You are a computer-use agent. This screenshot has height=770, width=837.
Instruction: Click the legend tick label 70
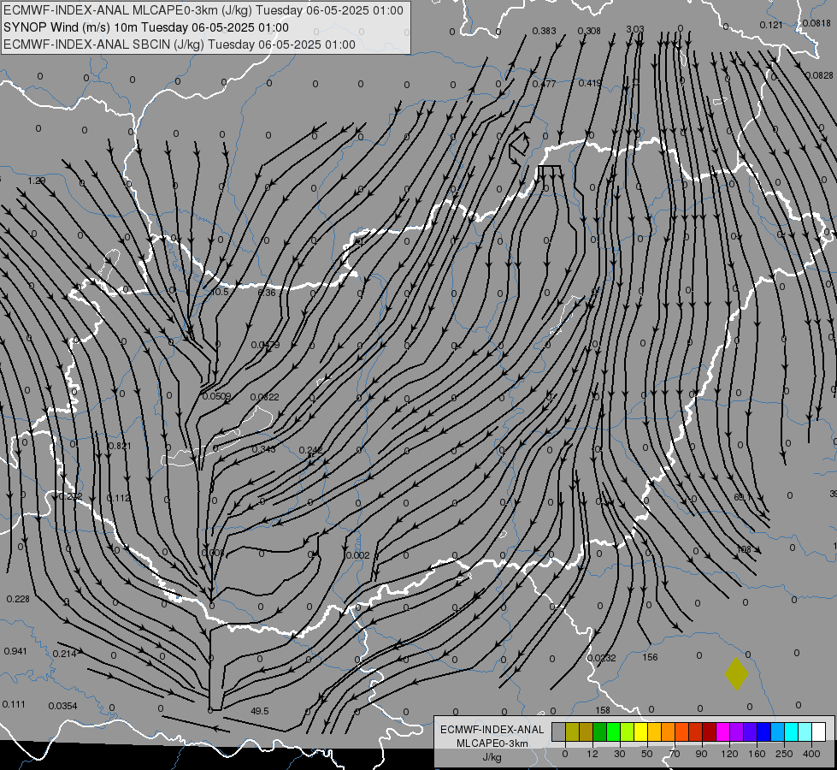(x=675, y=754)
